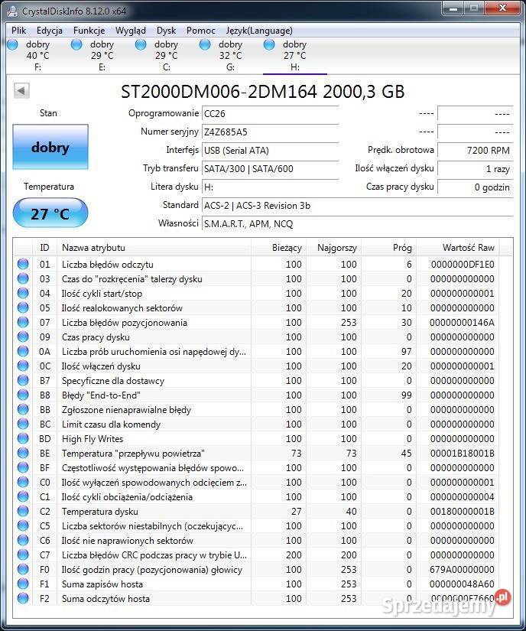Open the Funkcje menu
Viewport: 526px width, 631px height.
point(89,31)
